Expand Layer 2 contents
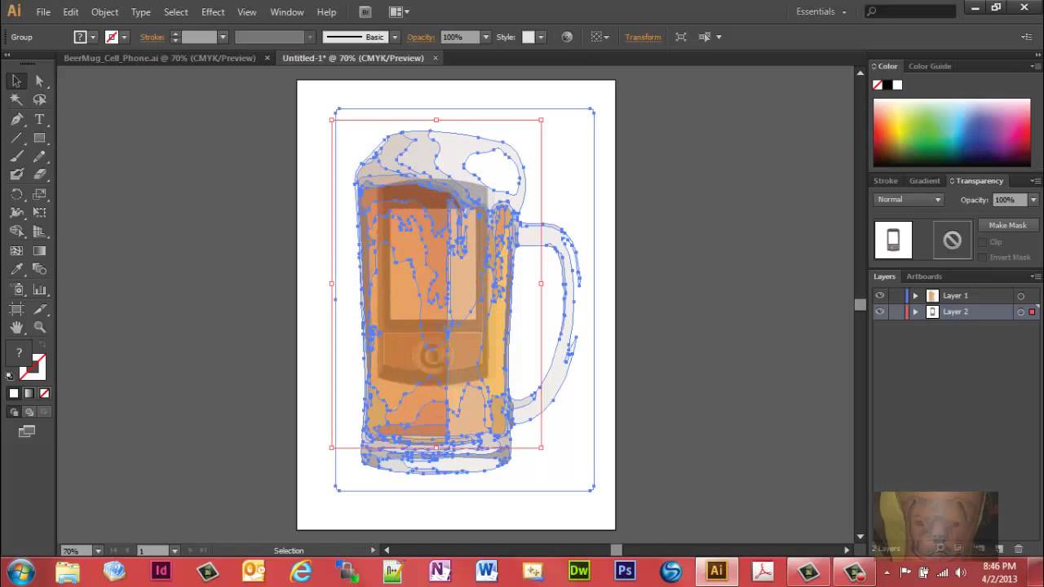This screenshot has width=1044, height=587. [915, 311]
